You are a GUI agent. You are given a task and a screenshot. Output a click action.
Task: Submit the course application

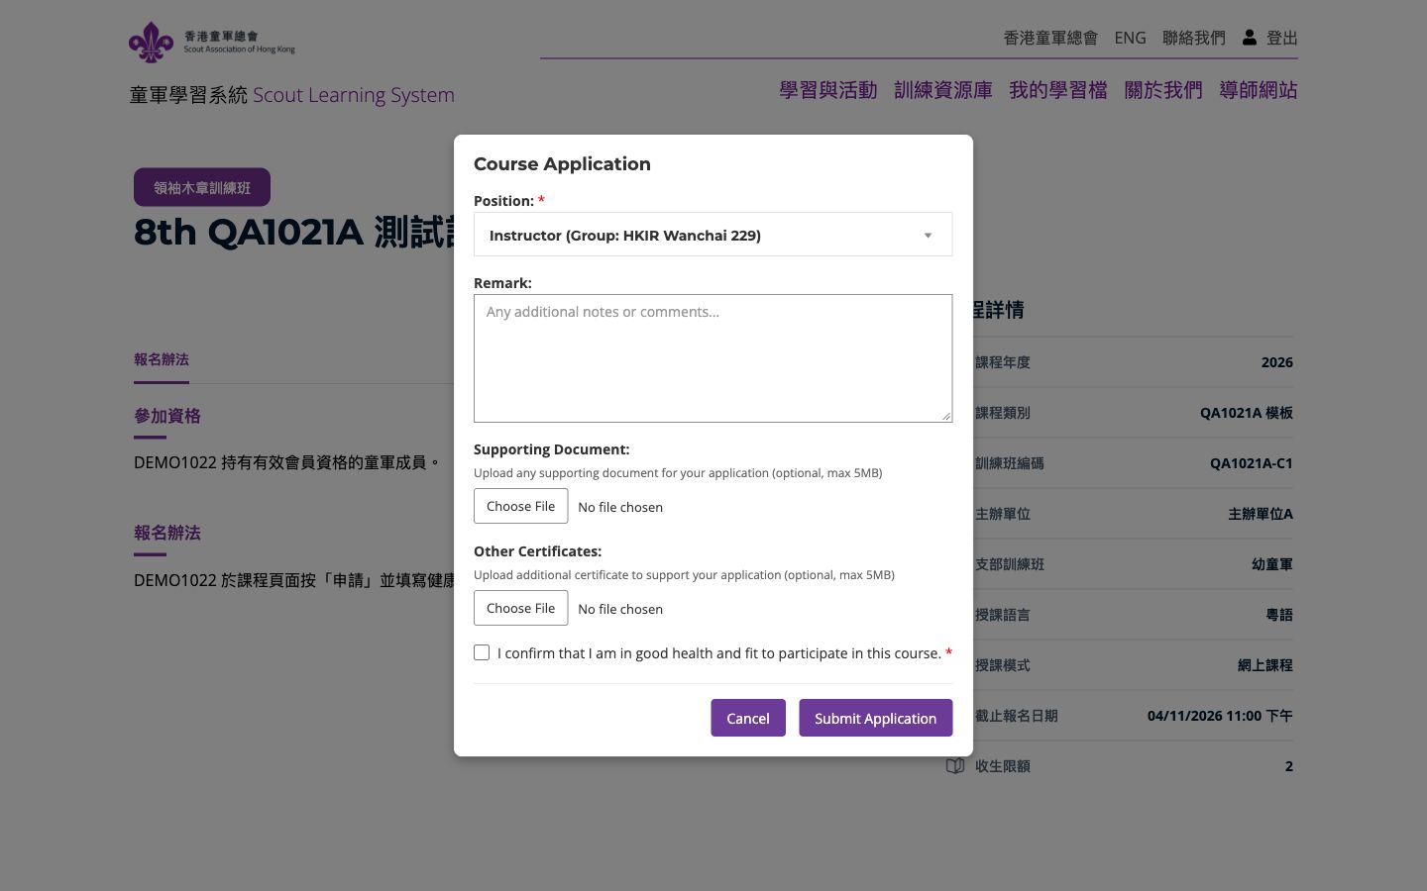coord(875,718)
